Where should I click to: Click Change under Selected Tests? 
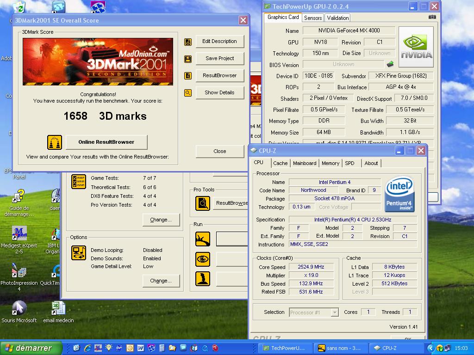[x=161, y=220]
